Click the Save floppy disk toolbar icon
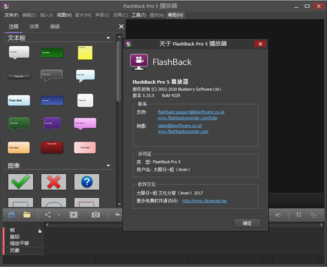The width and height of the screenshot is (327, 267). pyautogui.click(x=11, y=215)
